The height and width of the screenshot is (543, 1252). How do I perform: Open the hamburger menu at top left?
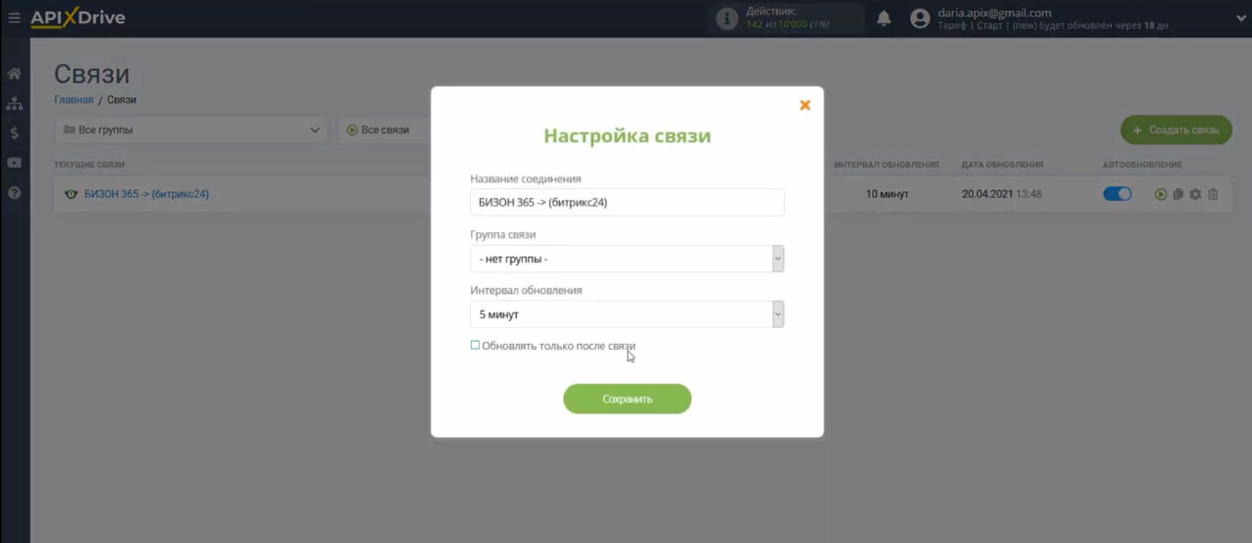[14, 17]
